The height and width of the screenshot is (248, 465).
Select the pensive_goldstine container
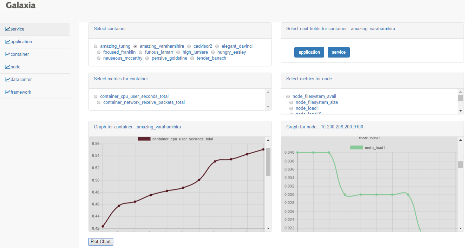click(x=147, y=58)
